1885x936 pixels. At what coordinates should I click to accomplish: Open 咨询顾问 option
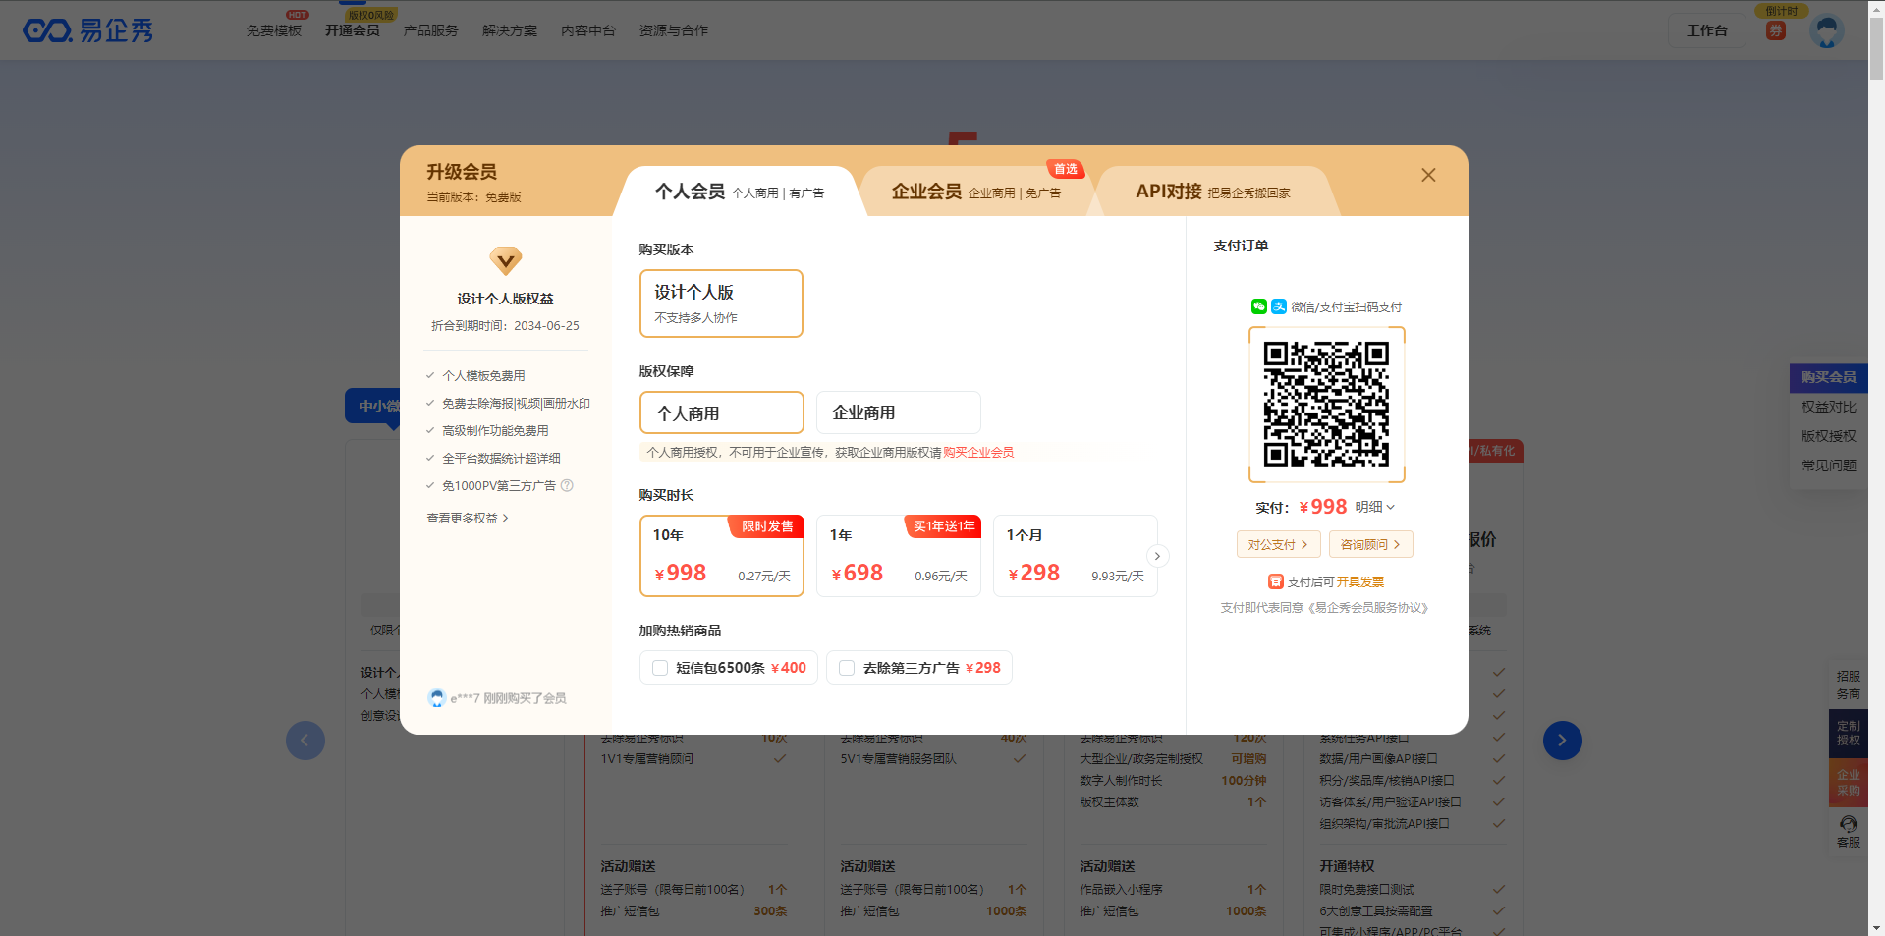[x=1370, y=544]
